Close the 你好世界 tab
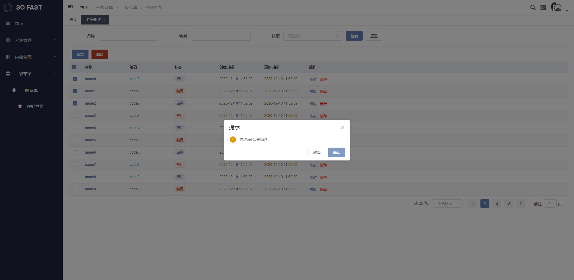 (104, 20)
